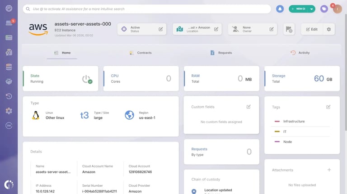Image resolution: width=347 pixels, height=194 pixels.
Task: Open the database stack sidebar icon
Action: click(x=9, y=67)
